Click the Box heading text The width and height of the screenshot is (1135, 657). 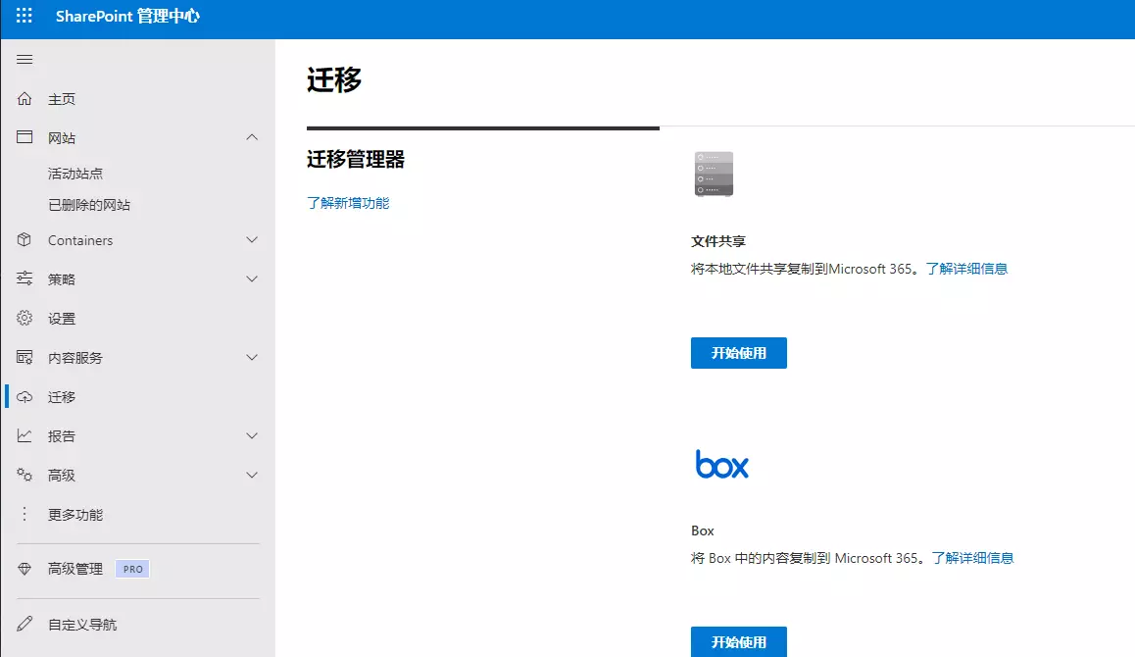click(702, 531)
